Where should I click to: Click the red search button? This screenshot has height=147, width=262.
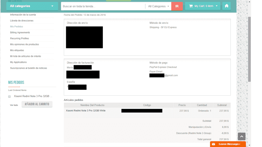pyautogui.click(x=177, y=6)
